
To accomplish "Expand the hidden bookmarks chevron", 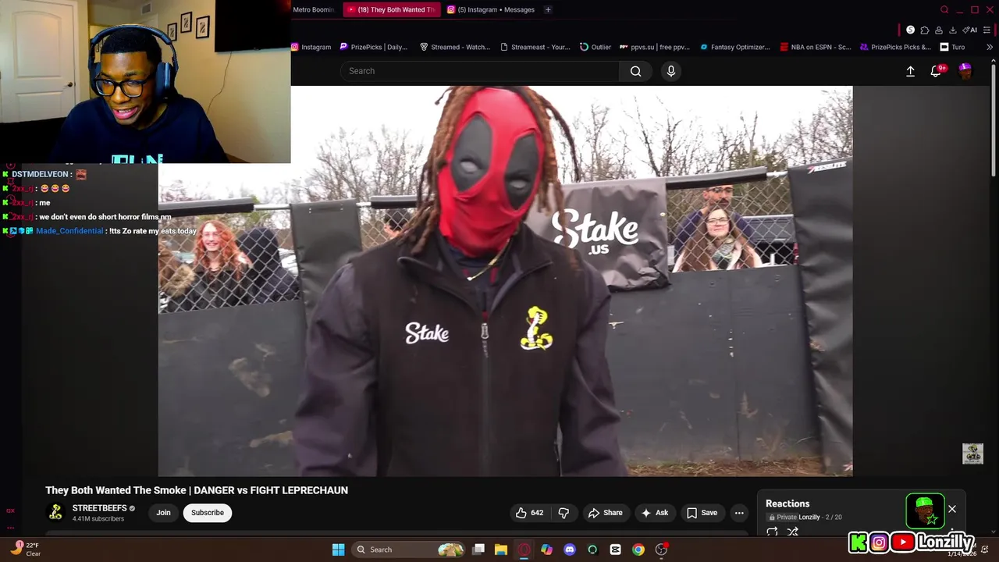I will (990, 47).
